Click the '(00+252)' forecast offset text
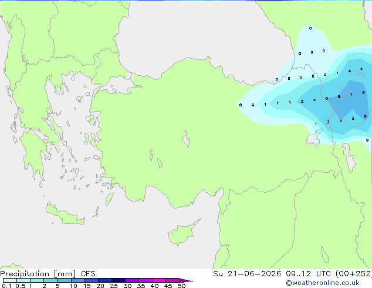 (354, 274)
